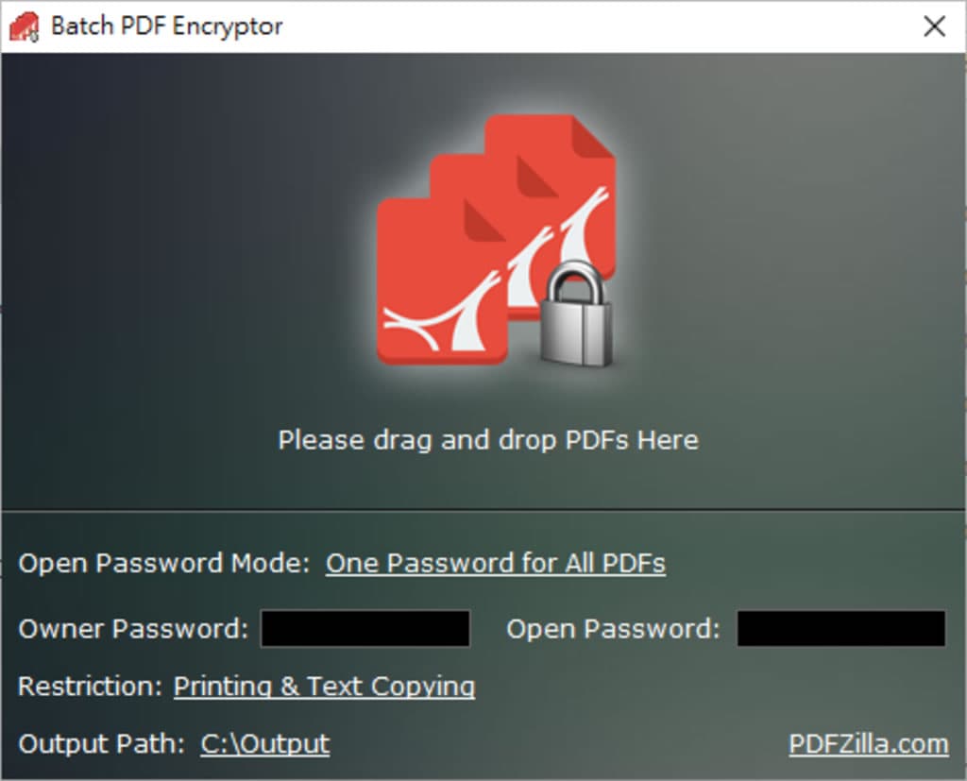Click the Batch PDF Encryptor title bar icon
Image resolution: width=967 pixels, height=781 pixels.
(25, 26)
